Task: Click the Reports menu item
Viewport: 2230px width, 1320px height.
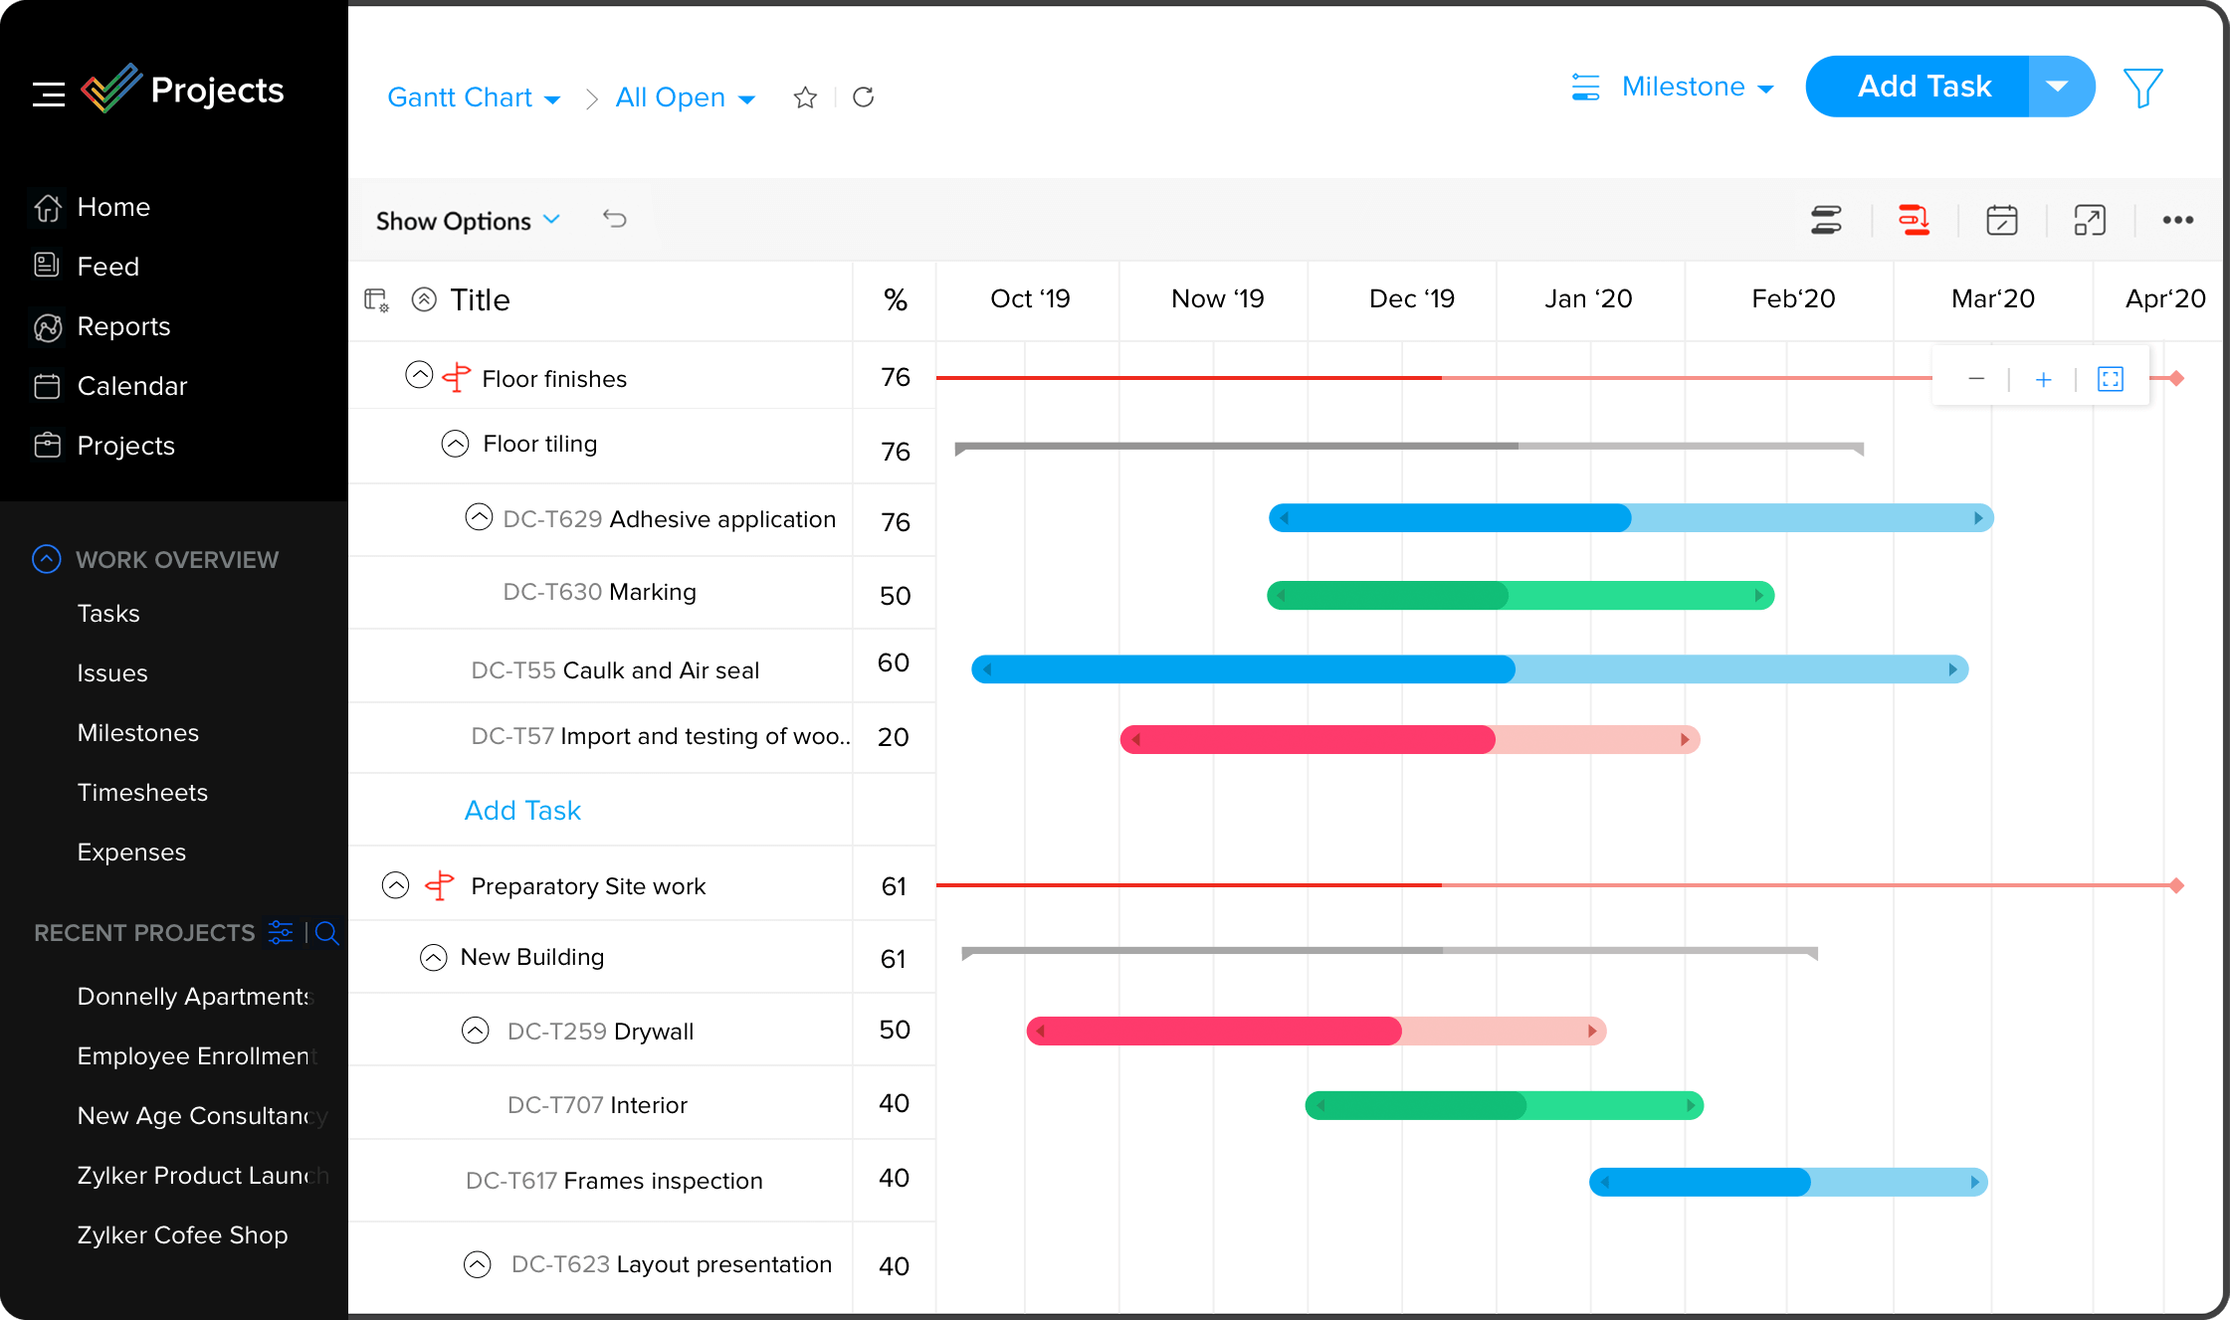Action: 124,325
